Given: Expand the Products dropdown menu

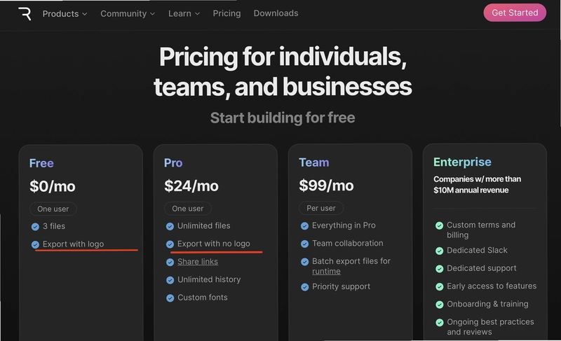Looking at the screenshot, I should coord(65,13).
